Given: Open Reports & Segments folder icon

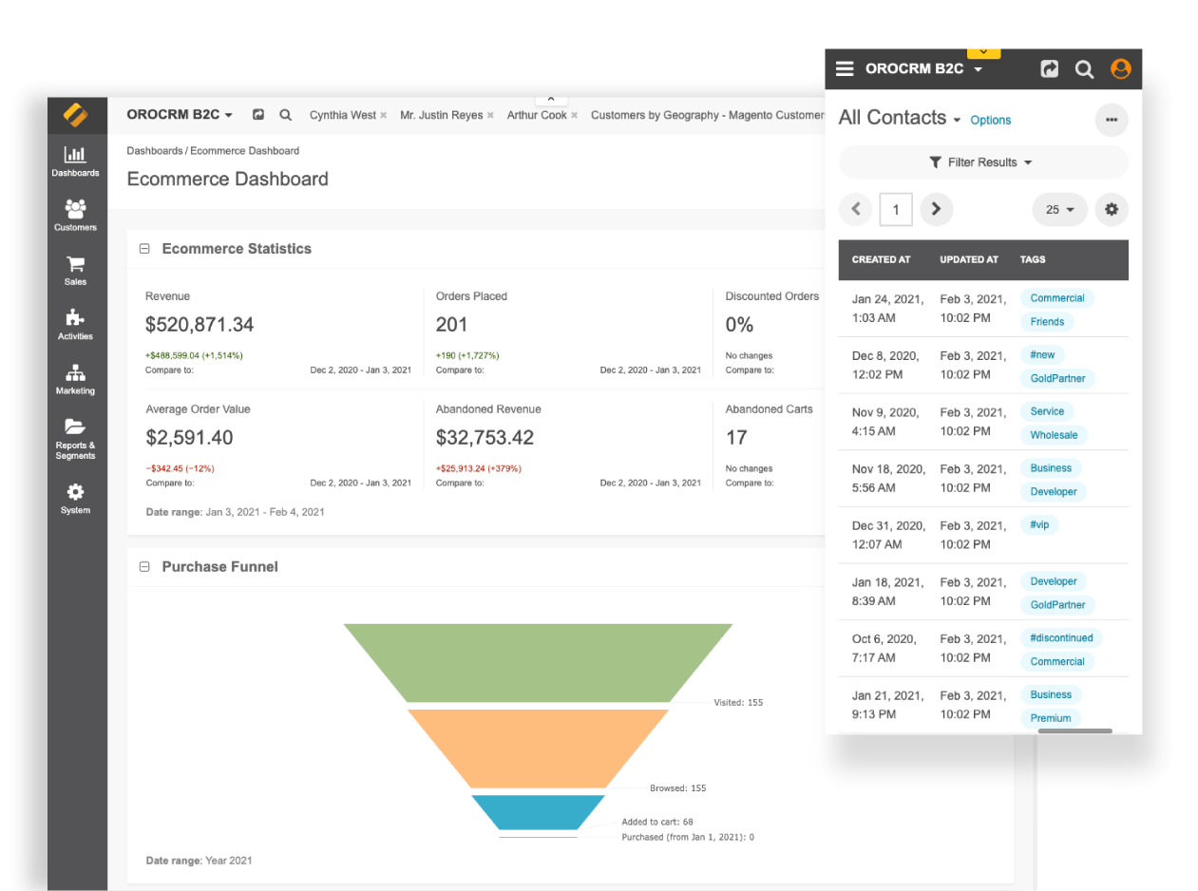Looking at the screenshot, I should tap(75, 437).
